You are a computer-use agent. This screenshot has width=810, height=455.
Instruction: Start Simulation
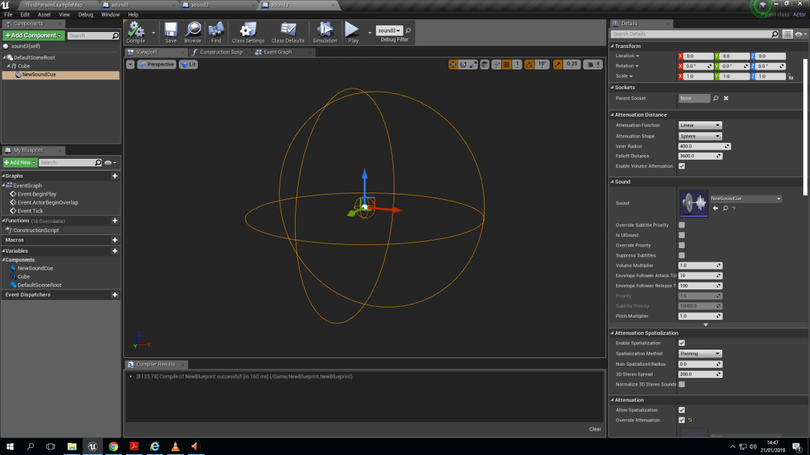pos(325,32)
